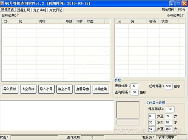Click the 剩余时间：180分 label
This screenshot has height=140, width=188.
tap(173, 9)
